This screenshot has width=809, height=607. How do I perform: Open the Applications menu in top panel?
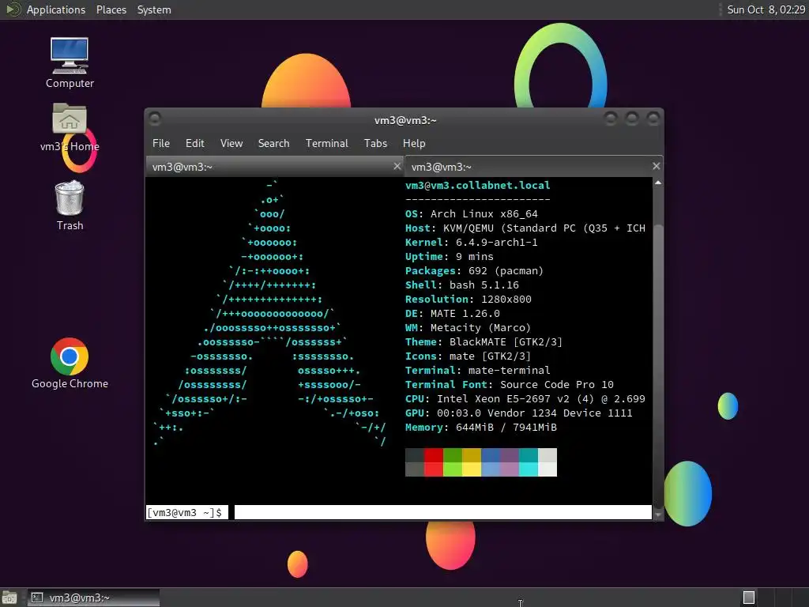pyautogui.click(x=56, y=9)
